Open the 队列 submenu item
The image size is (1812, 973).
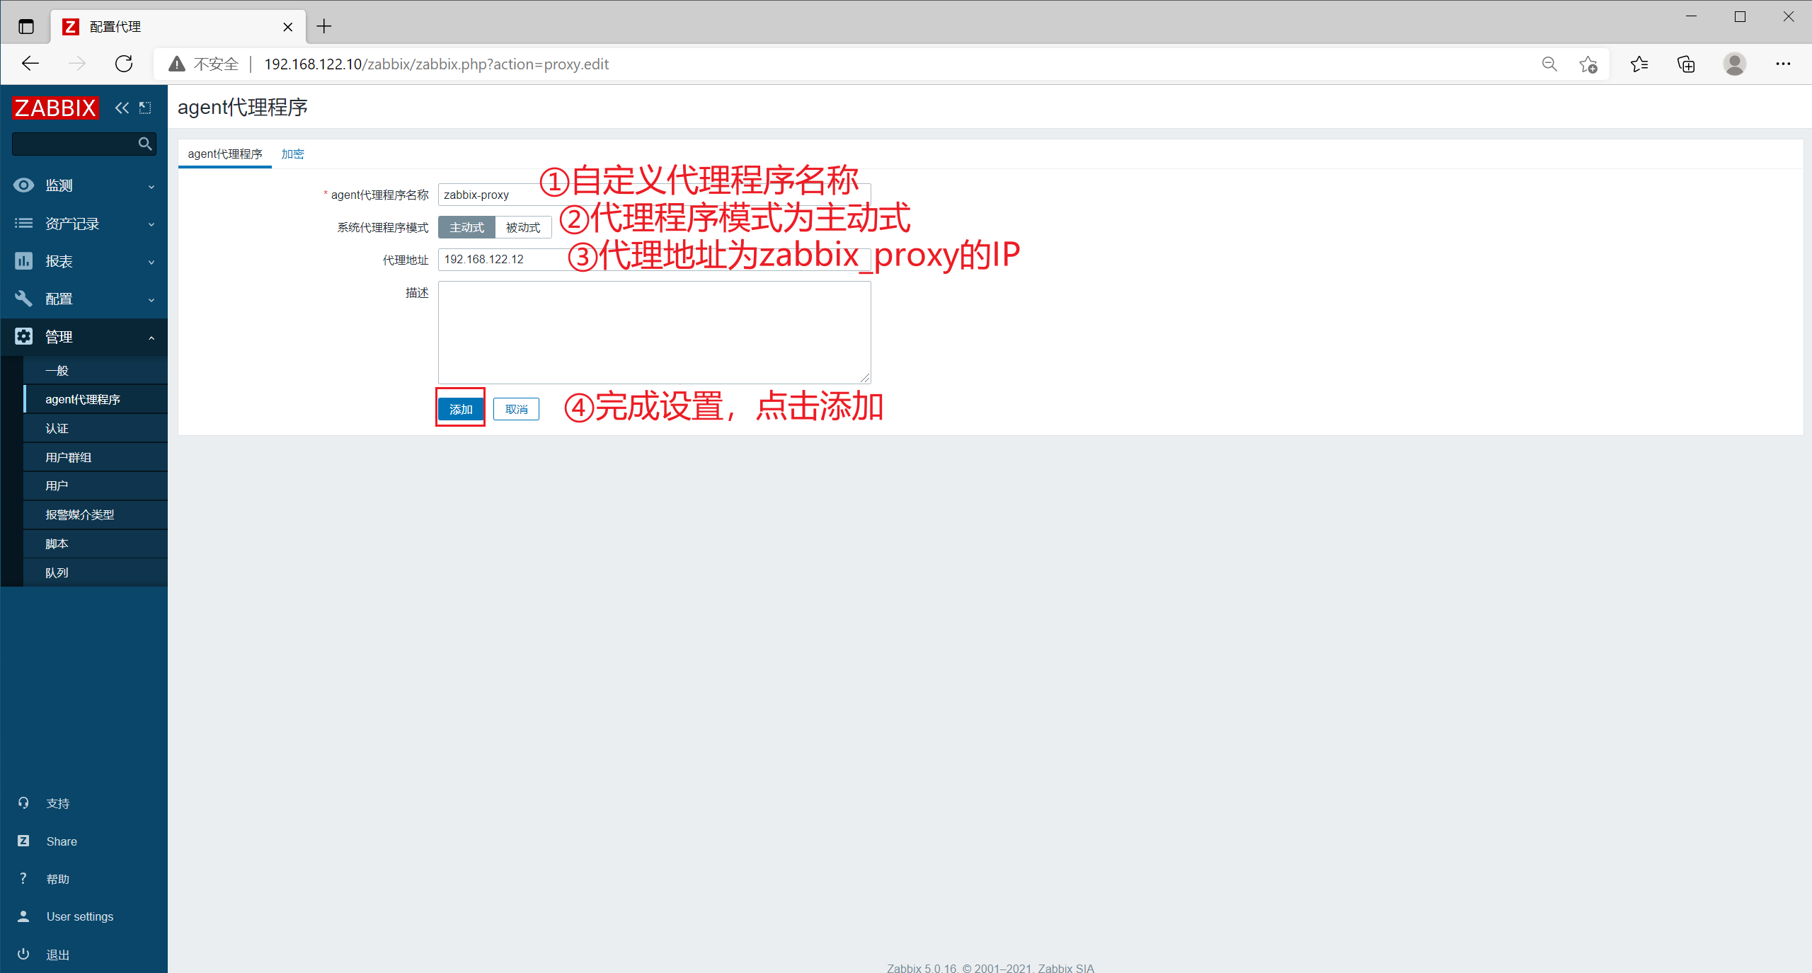(x=96, y=572)
